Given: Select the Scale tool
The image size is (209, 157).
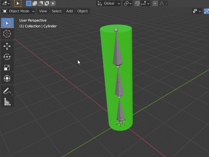Looking at the screenshot, I should click(x=7, y=68).
